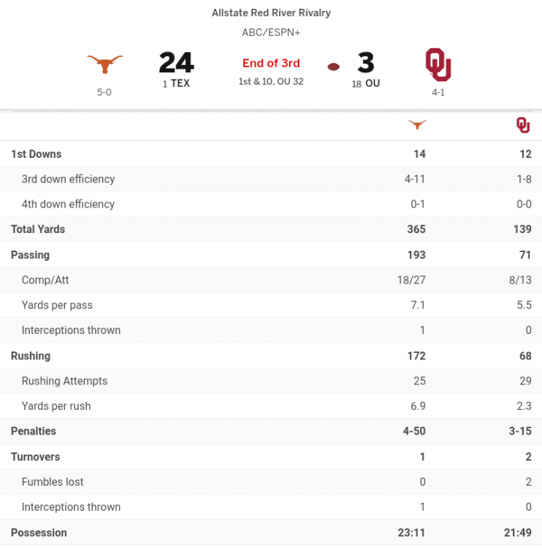Click the red End of 3rd status
The image size is (542, 548).
pos(271,63)
